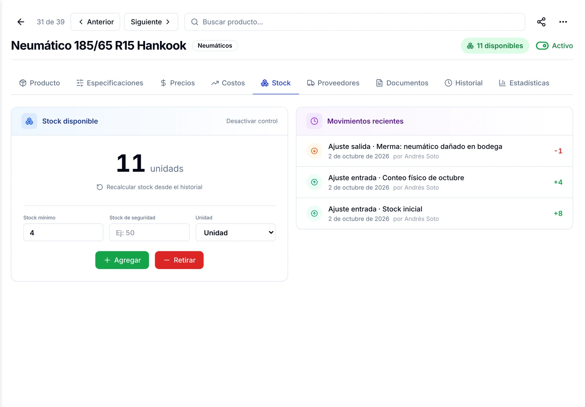The height and width of the screenshot is (407, 585).
Task: Select the Stock tab
Action: coord(276,83)
